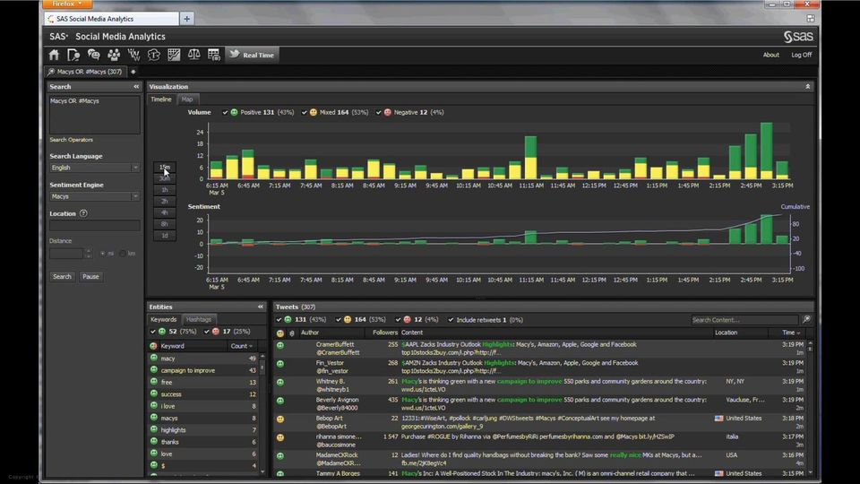Open the sentiment chat bubbles icon
This screenshot has height=484, width=860.
[x=94, y=55]
